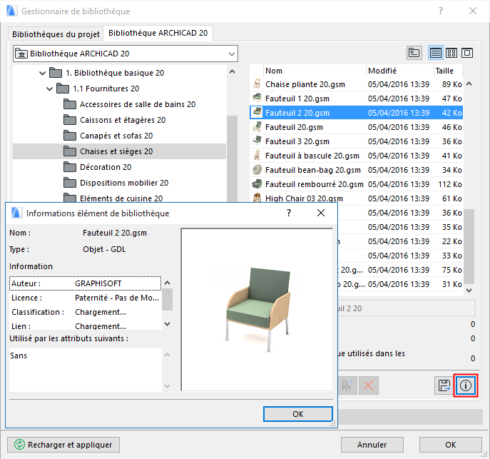Select the Auteur: GRAPHISOFT row
This screenshot has width=490, height=459.
click(86, 283)
